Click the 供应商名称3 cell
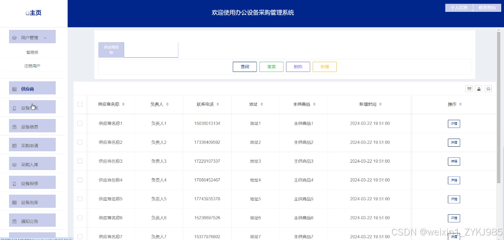The height and width of the screenshot is (240, 504). point(111,161)
